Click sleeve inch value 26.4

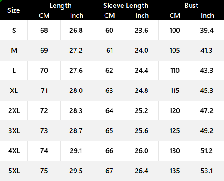[141, 171]
